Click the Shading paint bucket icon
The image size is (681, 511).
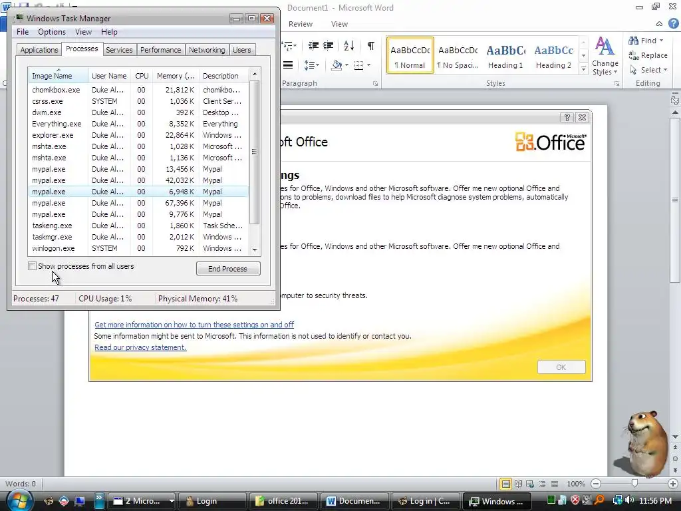coord(336,65)
